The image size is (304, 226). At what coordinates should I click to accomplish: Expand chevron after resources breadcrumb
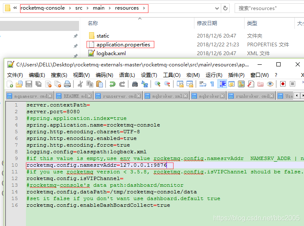144,8
